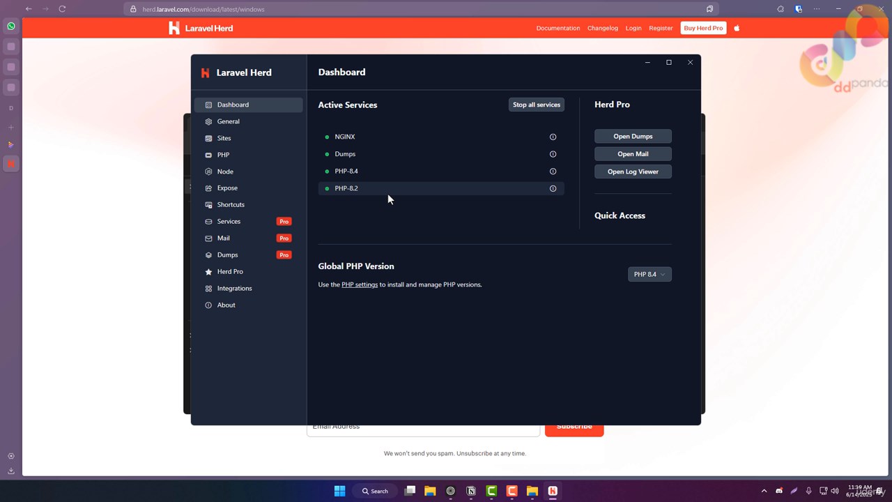
Task: Open PHP-8.4 service info icon
Action: (553, 172)
